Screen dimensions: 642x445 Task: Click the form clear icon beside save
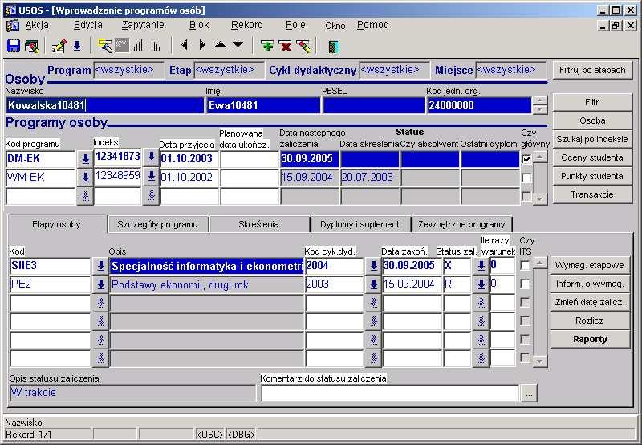[31, 46]
